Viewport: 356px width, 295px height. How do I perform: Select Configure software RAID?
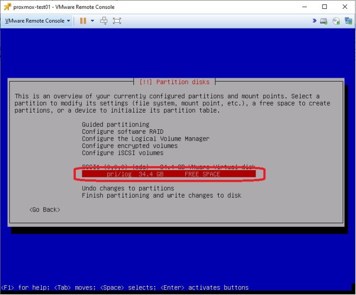(x=123, y=131)
